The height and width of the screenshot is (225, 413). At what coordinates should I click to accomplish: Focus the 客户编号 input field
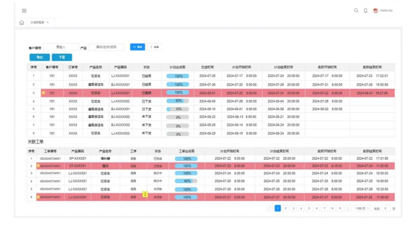click(x=61, y=47)
